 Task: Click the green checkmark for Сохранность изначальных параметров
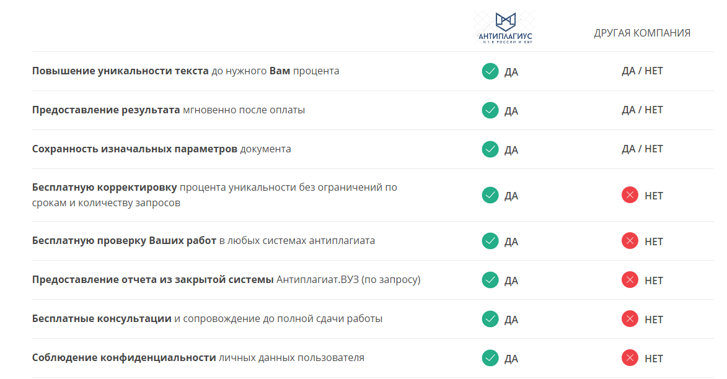click(x=490, y=149)
